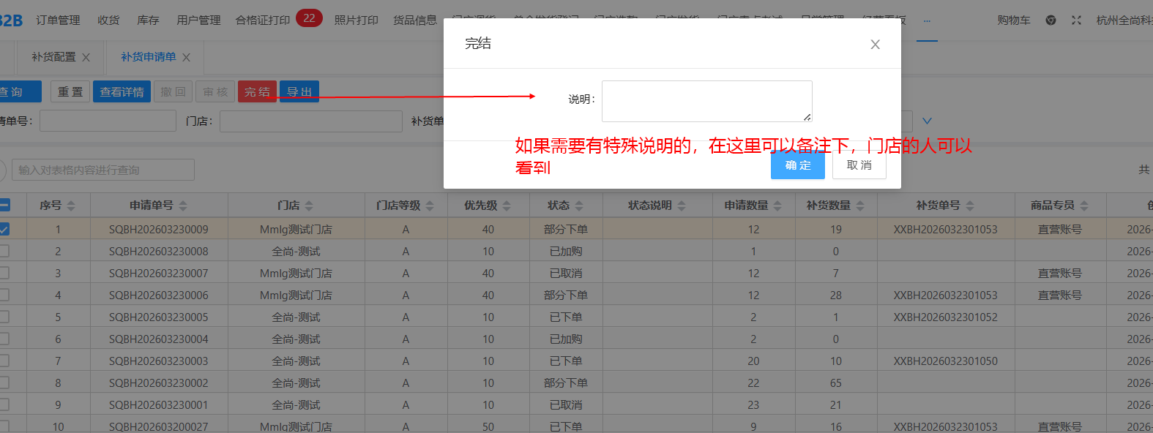Toggle the select-all checkbox in table header
This screenshot has height=433, width=1153.
(x=4, y=206)
